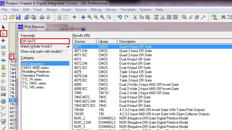Click the Selection arrow tool
232x130 pixels.
(x=4, y=28)
